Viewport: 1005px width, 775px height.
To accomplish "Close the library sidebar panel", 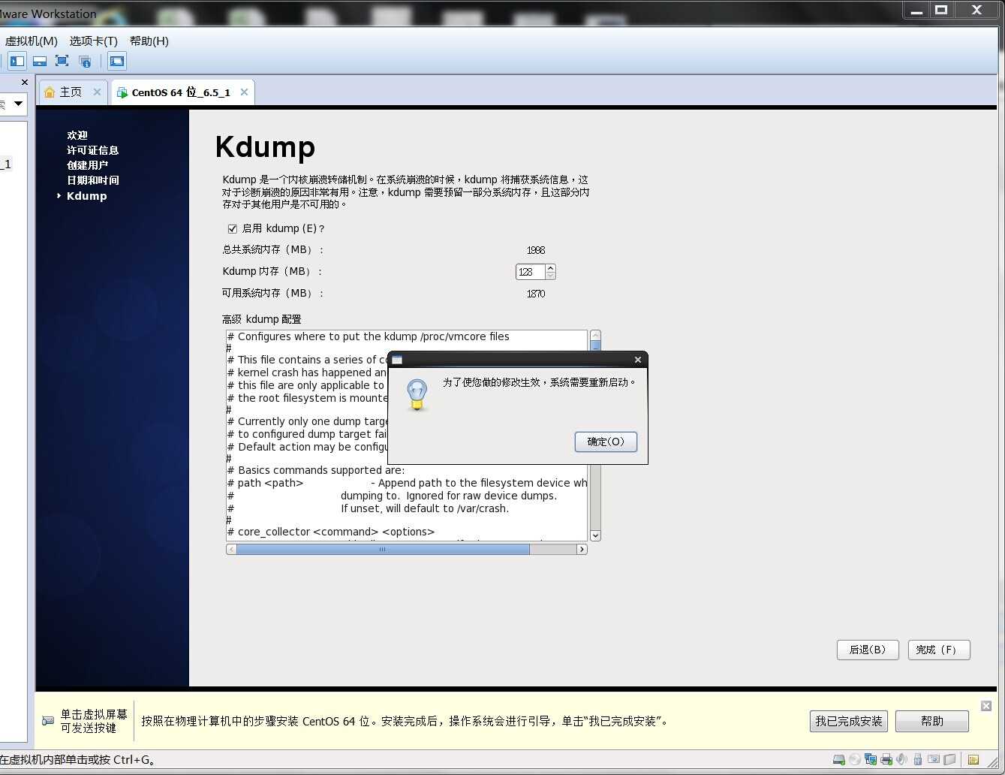I will click(24, 82).
